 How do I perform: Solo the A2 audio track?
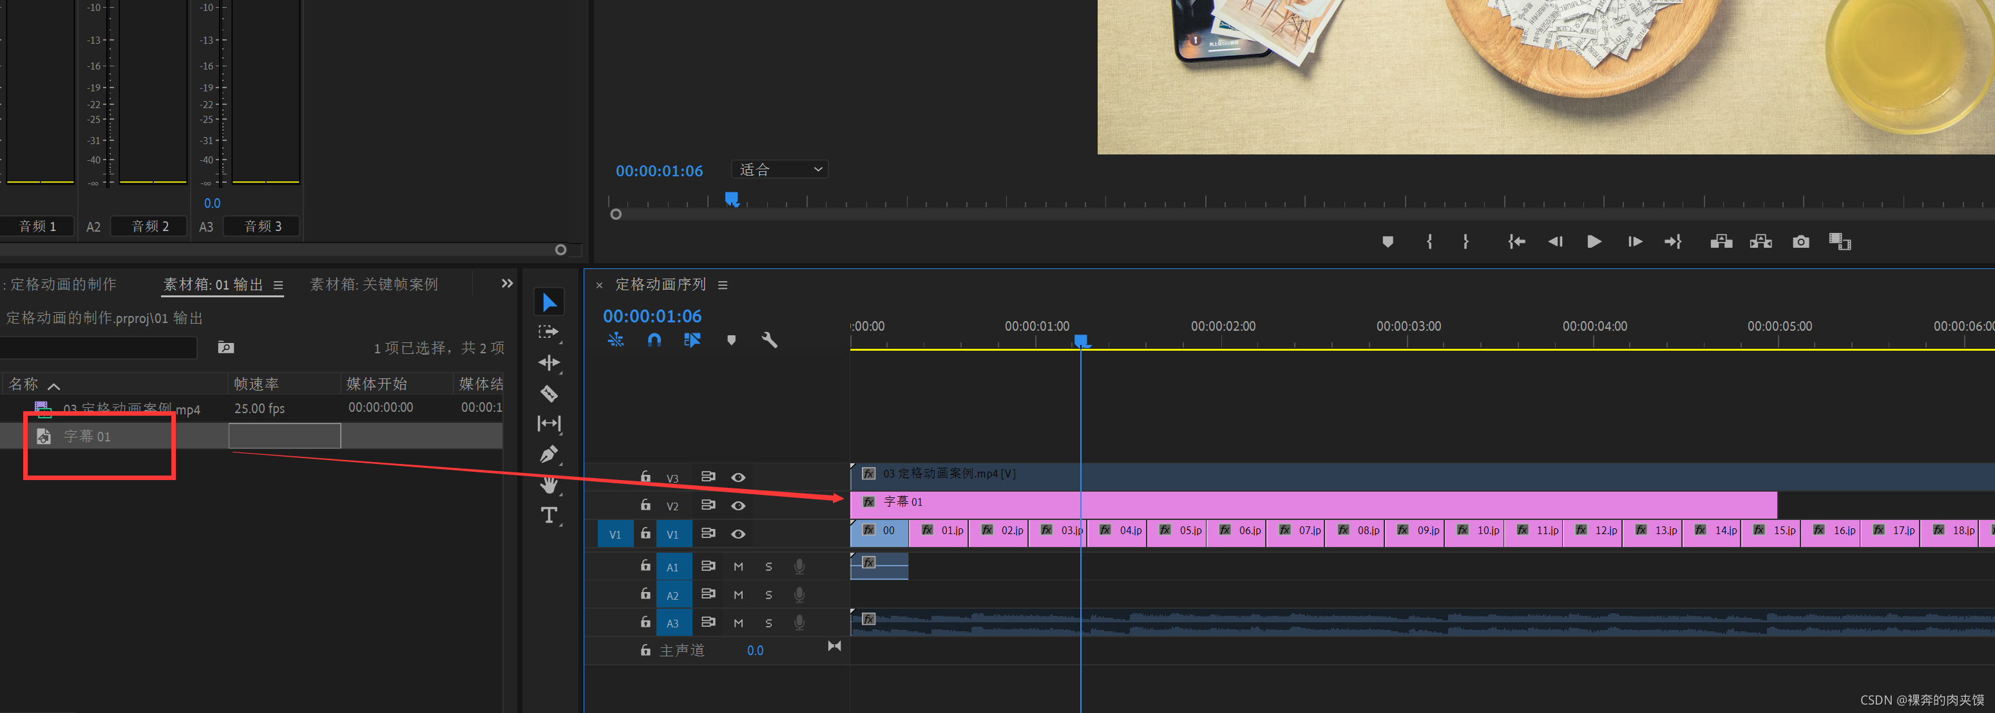point(768,595)
